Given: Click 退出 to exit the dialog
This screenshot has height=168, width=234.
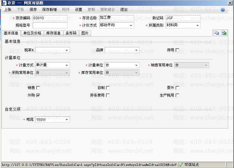Looking at the screenshot, I should point(124,10).
